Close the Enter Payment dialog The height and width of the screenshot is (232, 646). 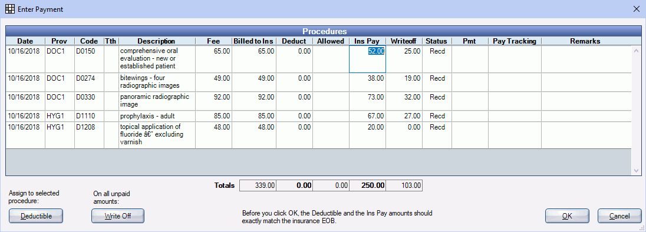coord(637,9)
